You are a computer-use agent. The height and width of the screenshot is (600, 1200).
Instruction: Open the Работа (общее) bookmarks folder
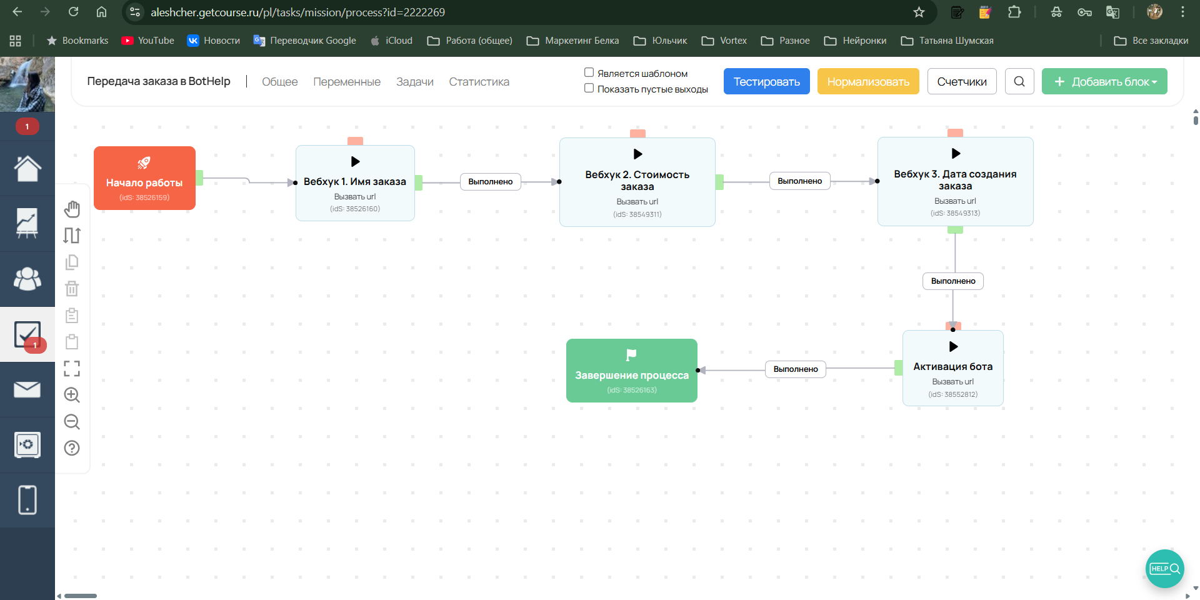(470, 41)
